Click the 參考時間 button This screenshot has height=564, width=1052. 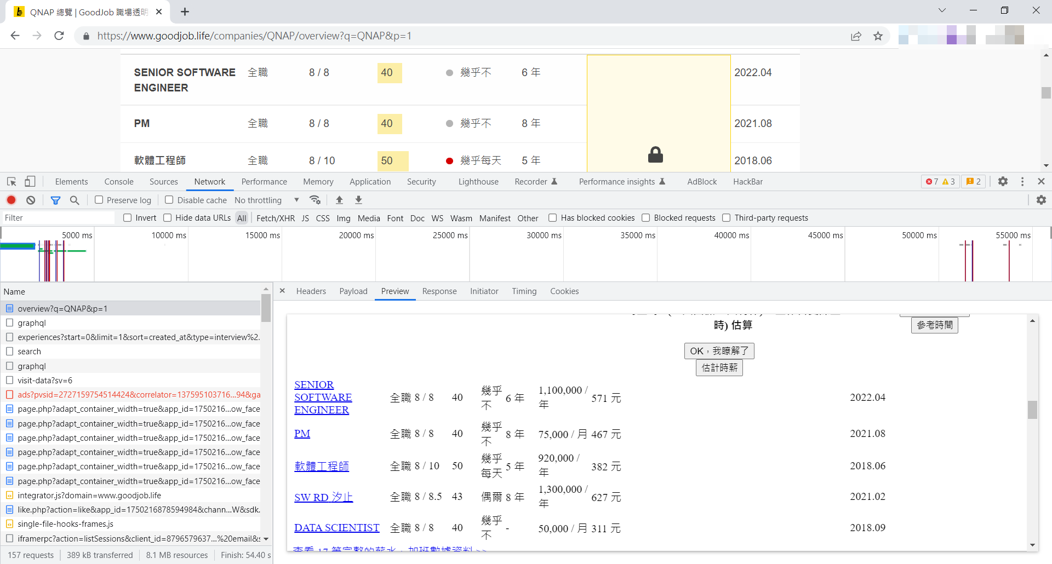pos(935,325)
